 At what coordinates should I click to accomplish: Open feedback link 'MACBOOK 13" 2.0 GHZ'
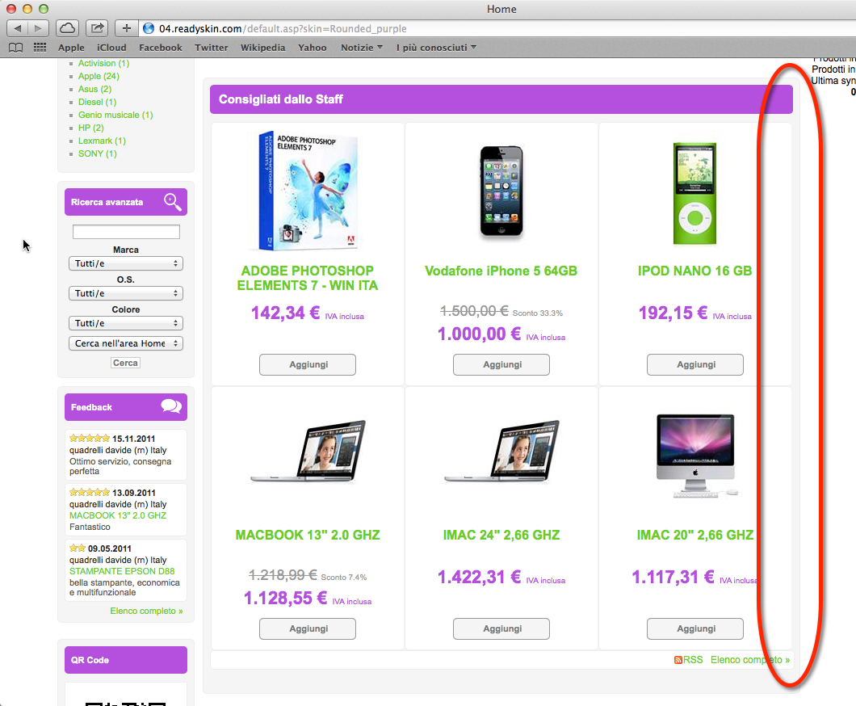(118, 515)
